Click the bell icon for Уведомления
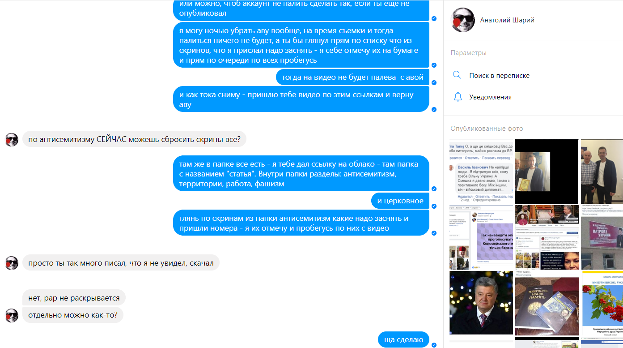623x348 pixels. coord(457,97)
